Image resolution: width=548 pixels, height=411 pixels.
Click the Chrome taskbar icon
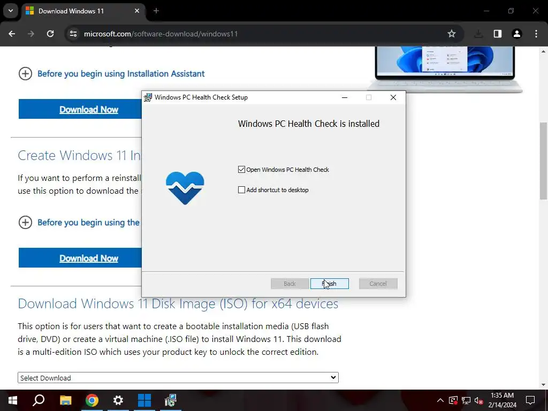pyautogui.click(x=92, y=400)
